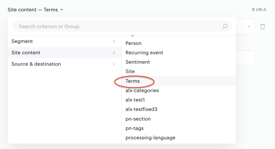Select the alx-testfixed3 criterion
275x149 pixels.
(179, 109)
